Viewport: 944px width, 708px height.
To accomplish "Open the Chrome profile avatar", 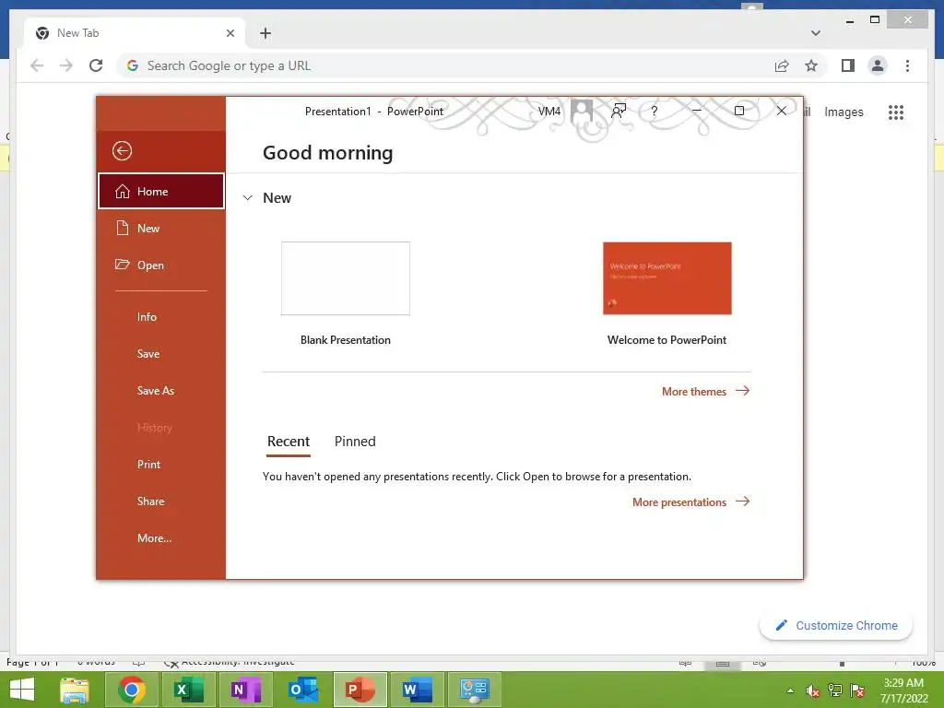I will (878, 65).
